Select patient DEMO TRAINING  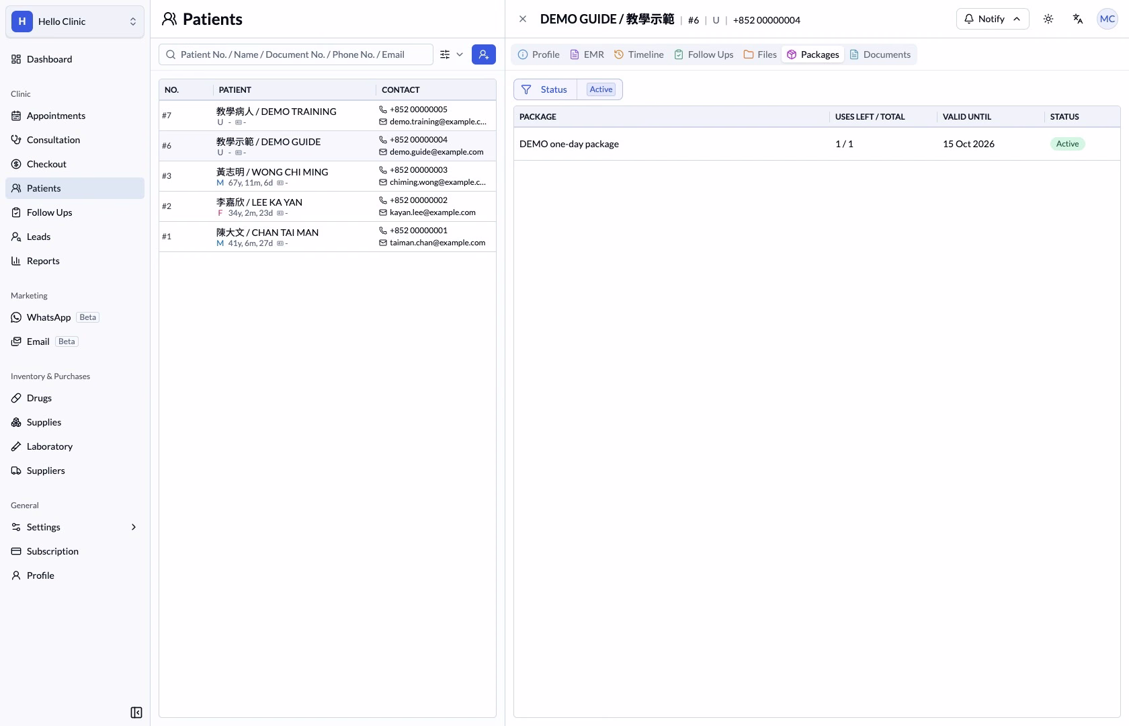327,116
